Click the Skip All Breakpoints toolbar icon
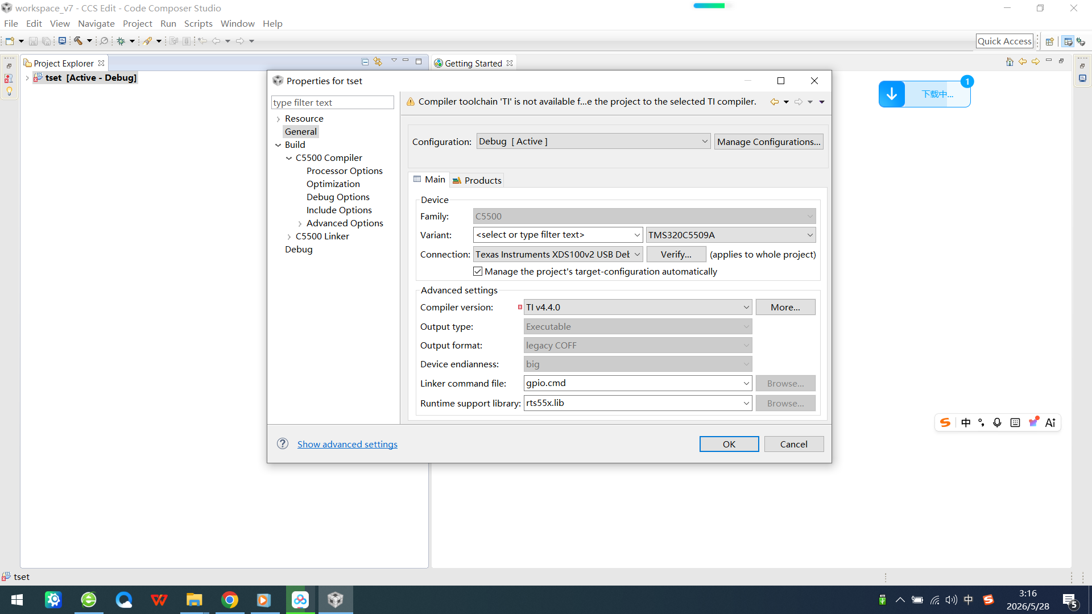1092x614 pixels. [x=104, y=41]
